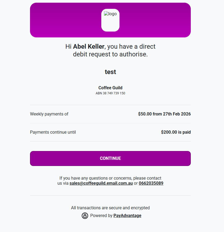Open the sales@coffeeguild.email.com.au email link
The image size is (224, 232).
coord(101,183)
